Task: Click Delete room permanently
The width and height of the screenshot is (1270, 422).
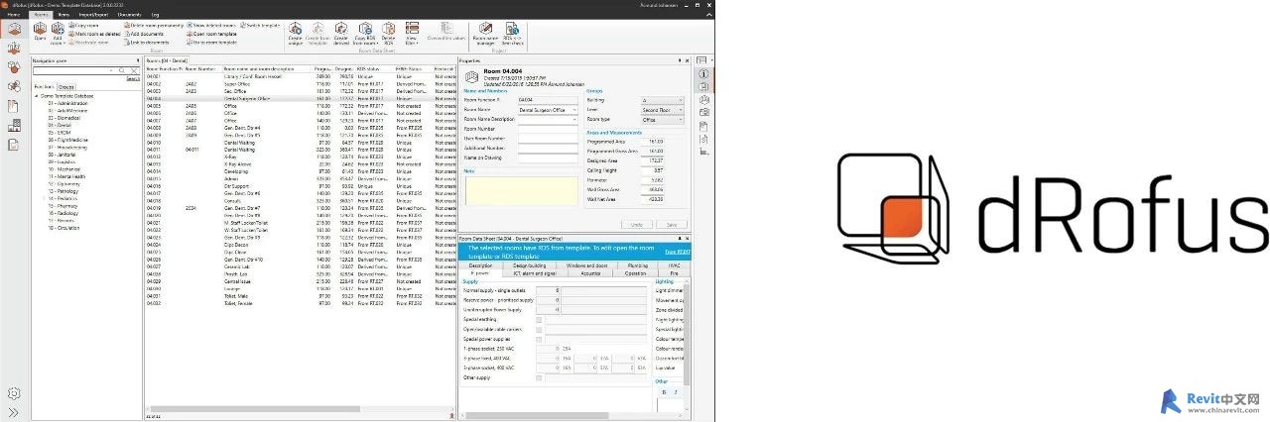Action: pos(153,26)
